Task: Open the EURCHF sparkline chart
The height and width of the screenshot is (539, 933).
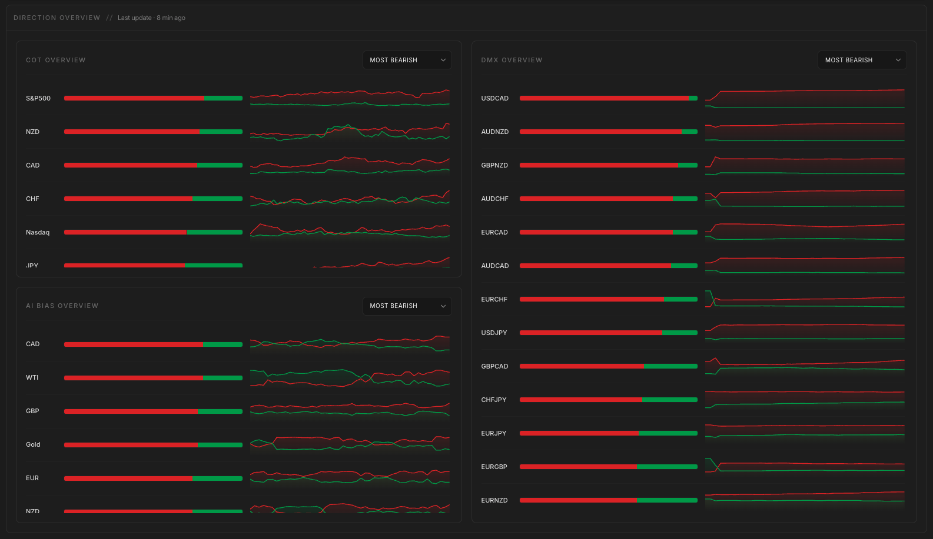Action: pyautogui.click(x=805, y=299)
